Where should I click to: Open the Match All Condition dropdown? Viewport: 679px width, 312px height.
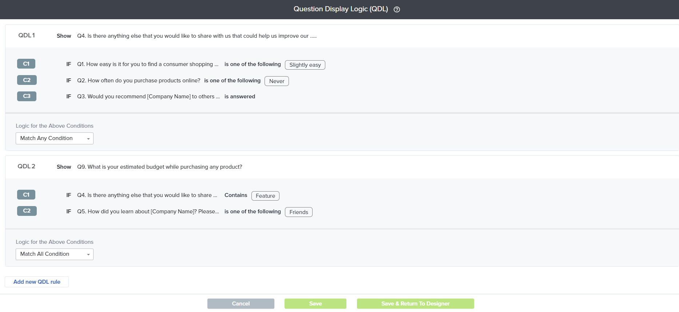[55, 254]
